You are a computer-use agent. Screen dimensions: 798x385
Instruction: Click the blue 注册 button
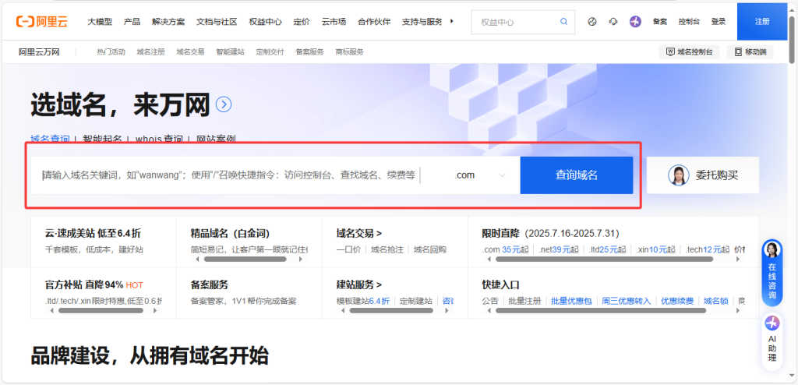tap(762, 21)
